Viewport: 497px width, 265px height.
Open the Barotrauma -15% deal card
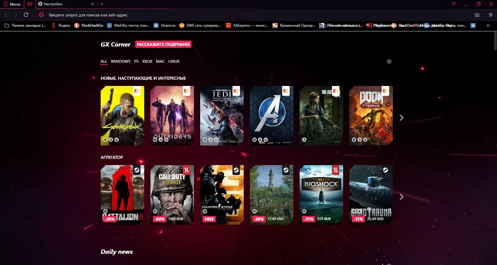click(x=371, y=195)
